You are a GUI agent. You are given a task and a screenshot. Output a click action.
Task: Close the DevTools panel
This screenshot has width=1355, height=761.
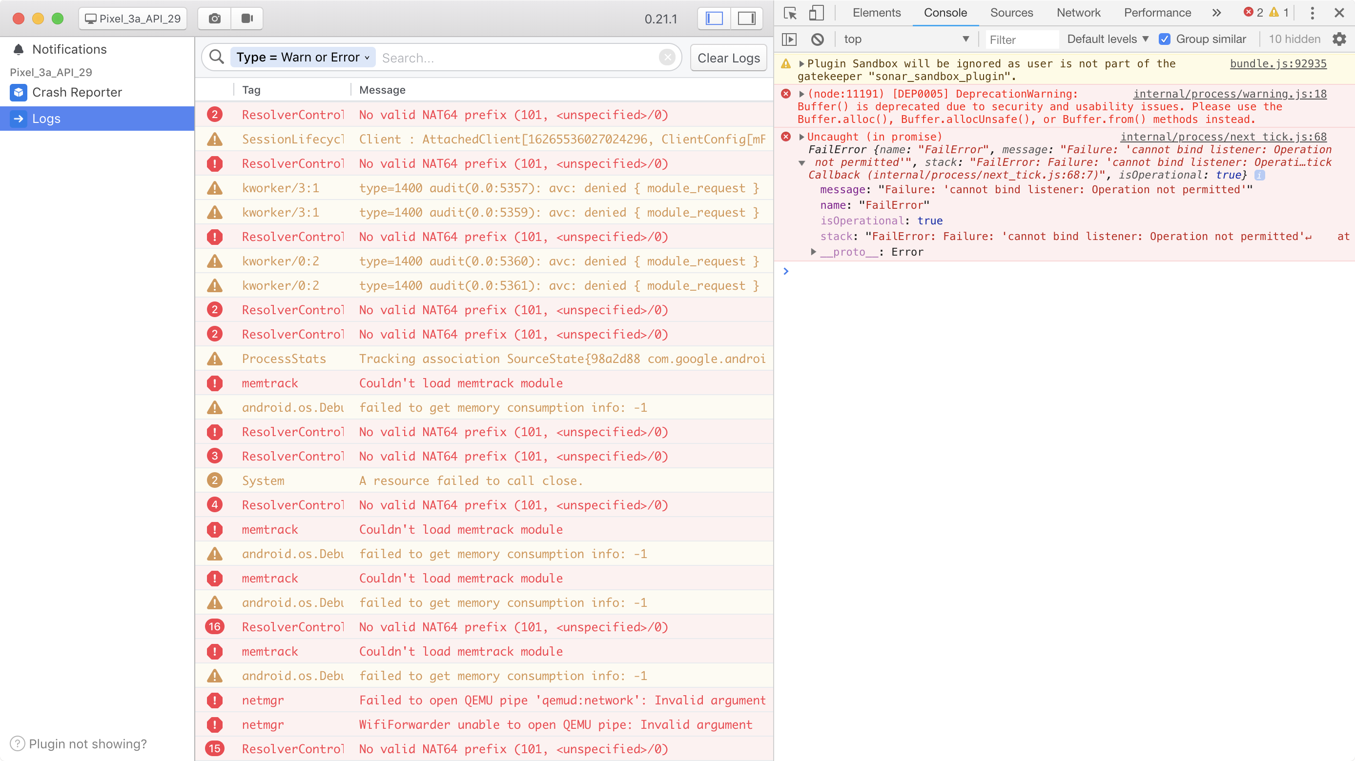[1339, 13]
